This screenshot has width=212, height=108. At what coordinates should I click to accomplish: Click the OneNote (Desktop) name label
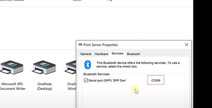[44, 86]
